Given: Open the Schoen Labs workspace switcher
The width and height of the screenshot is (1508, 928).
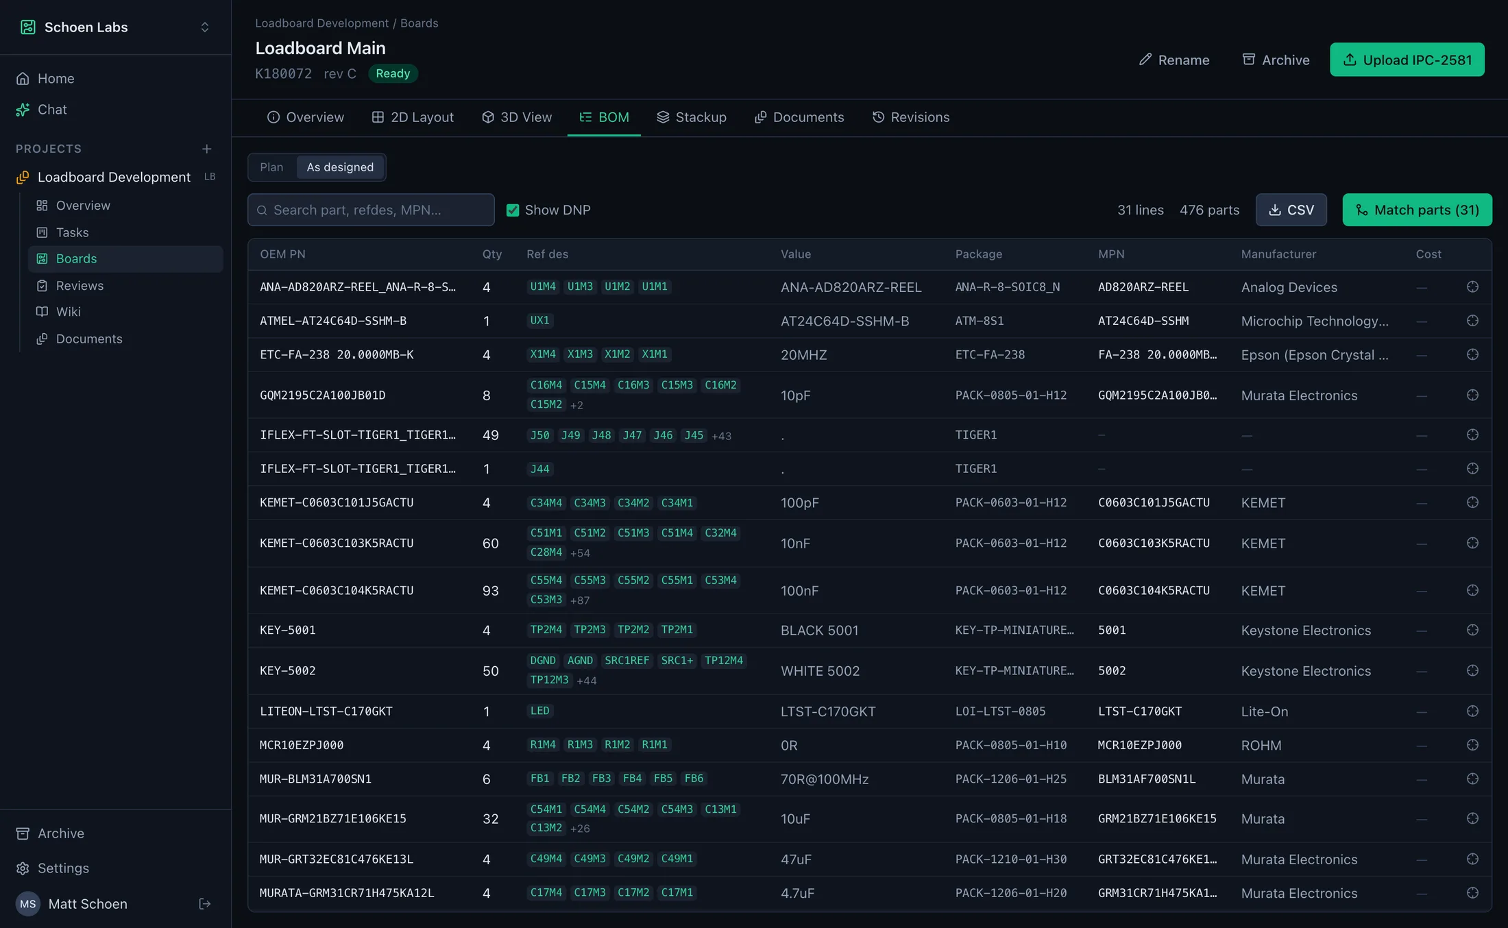Looking at the screenshot, I should (115, 27).
